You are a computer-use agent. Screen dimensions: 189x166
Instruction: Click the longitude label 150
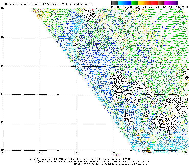[x=2, y=153]
